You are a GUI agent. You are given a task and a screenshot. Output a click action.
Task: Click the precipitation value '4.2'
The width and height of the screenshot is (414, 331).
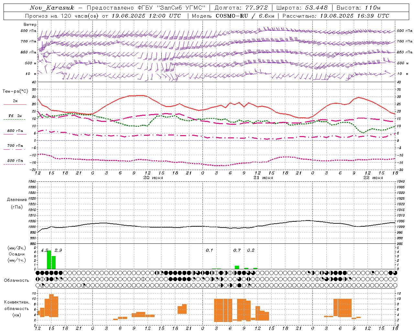coord(44,250)
